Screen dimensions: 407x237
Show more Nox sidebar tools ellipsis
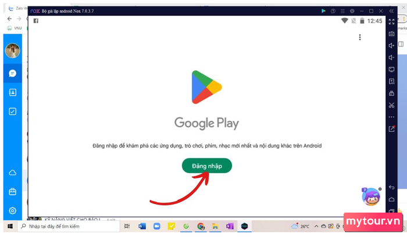[x=391, y=117]
